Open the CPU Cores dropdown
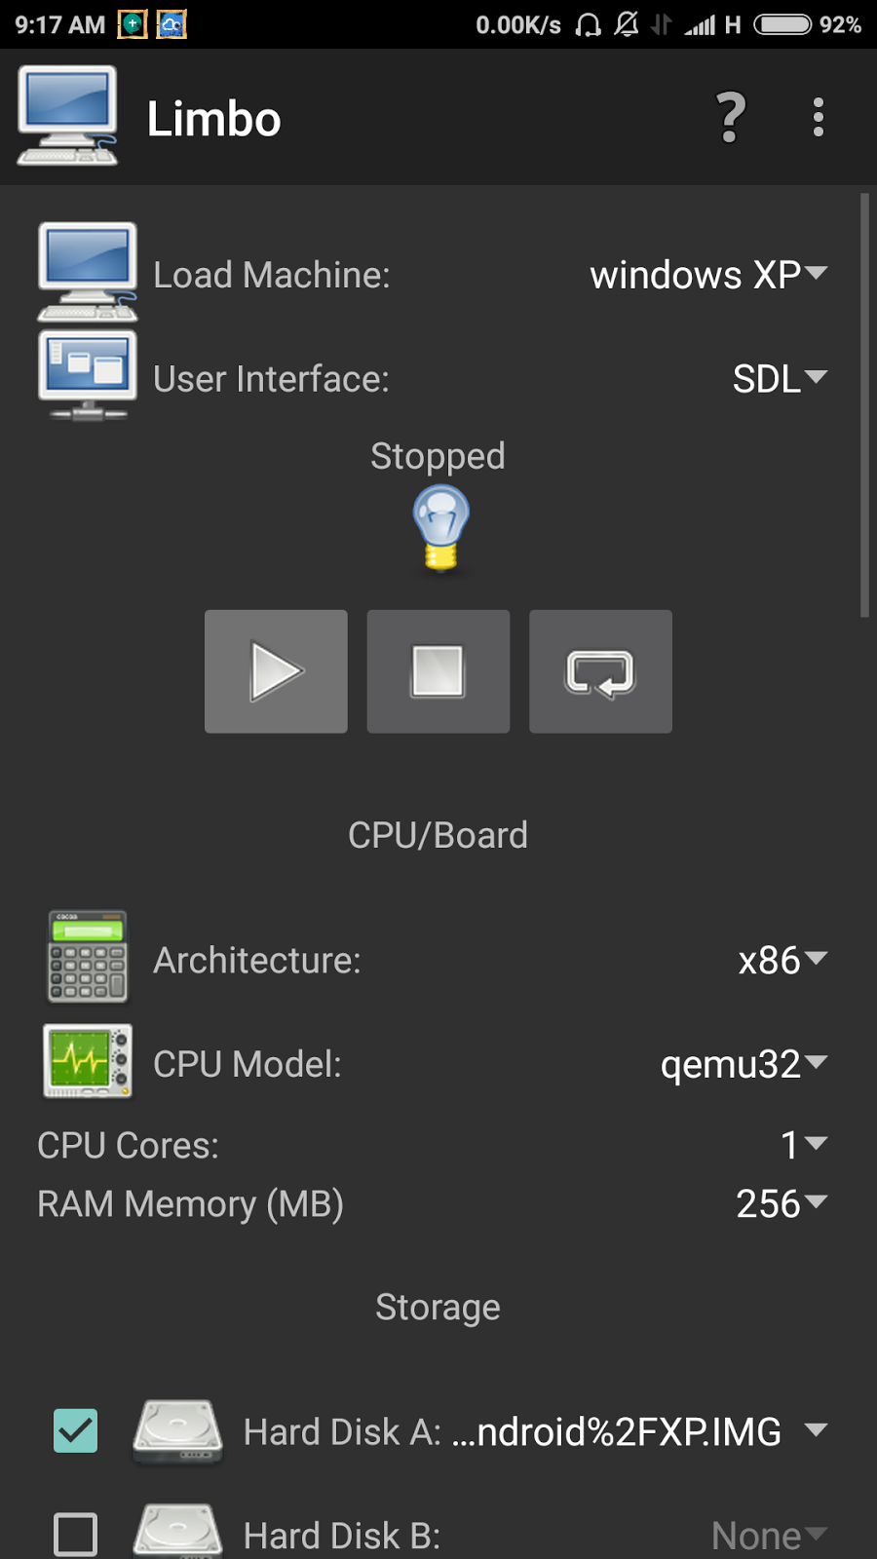 point(802,1146)
